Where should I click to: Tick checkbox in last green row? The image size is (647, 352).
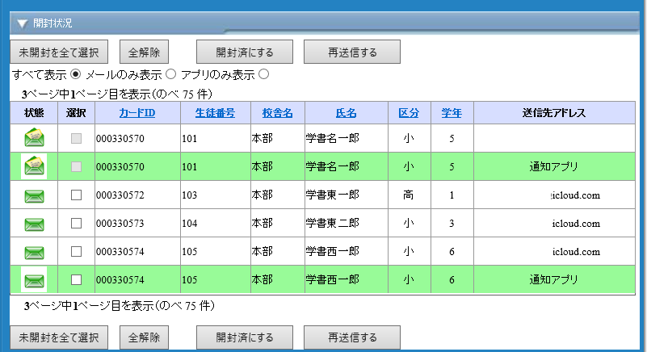click(x=77, y=280)
